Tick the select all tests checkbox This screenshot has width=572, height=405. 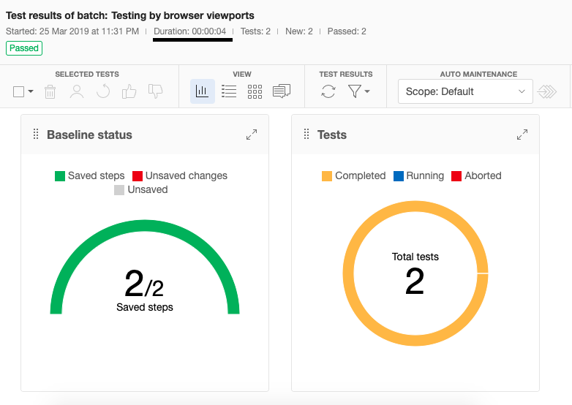pyautogui.click(x=19, y=91)
